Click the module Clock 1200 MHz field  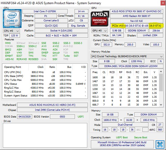pos(136,61)
